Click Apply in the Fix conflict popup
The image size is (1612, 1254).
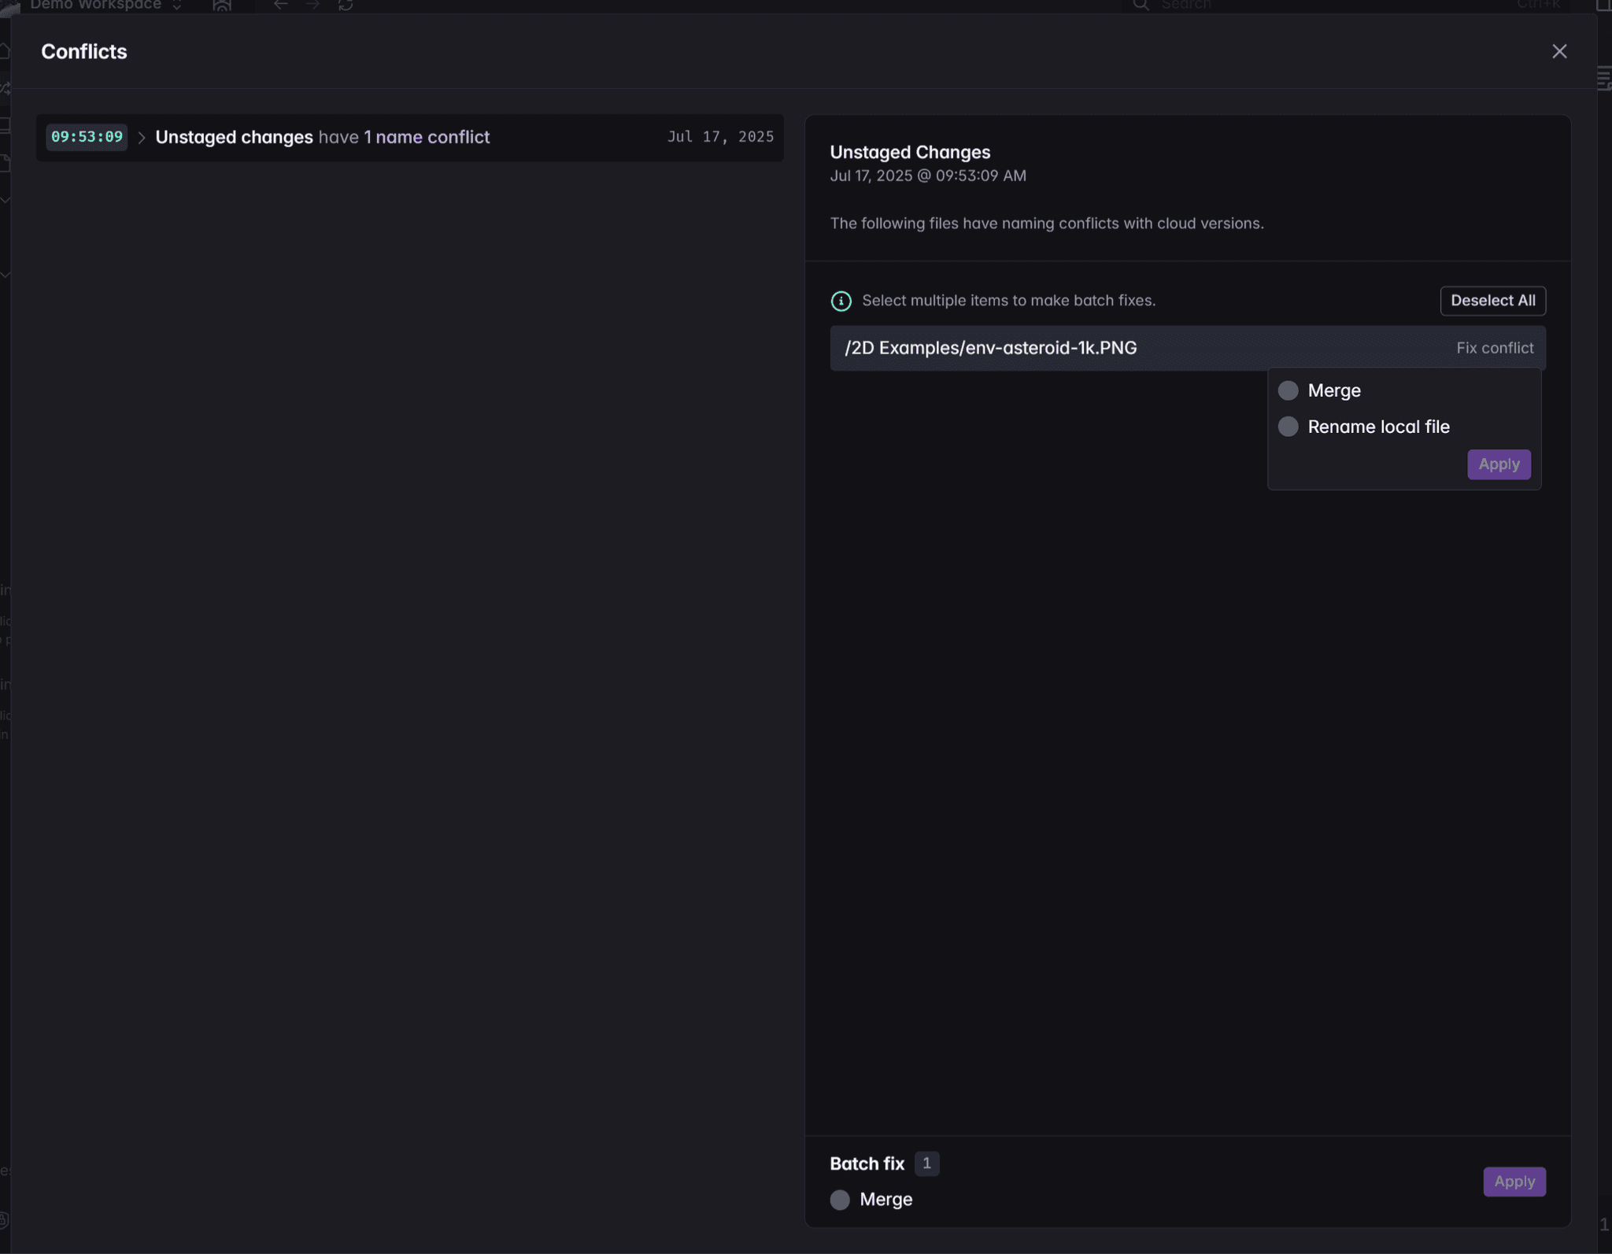pos(1498,464)
